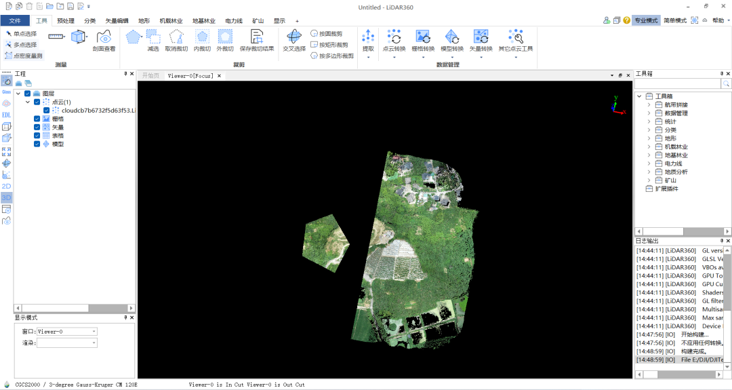Open the 文件 file menu
The image size is (732, 390).
click(15, 20)
